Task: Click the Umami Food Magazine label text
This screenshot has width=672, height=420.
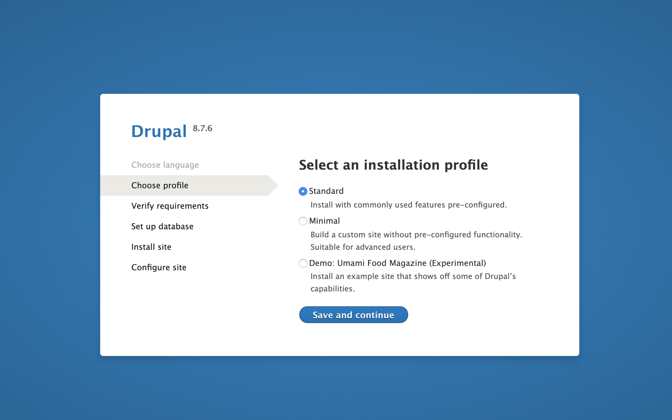Action: pos(398,263)
